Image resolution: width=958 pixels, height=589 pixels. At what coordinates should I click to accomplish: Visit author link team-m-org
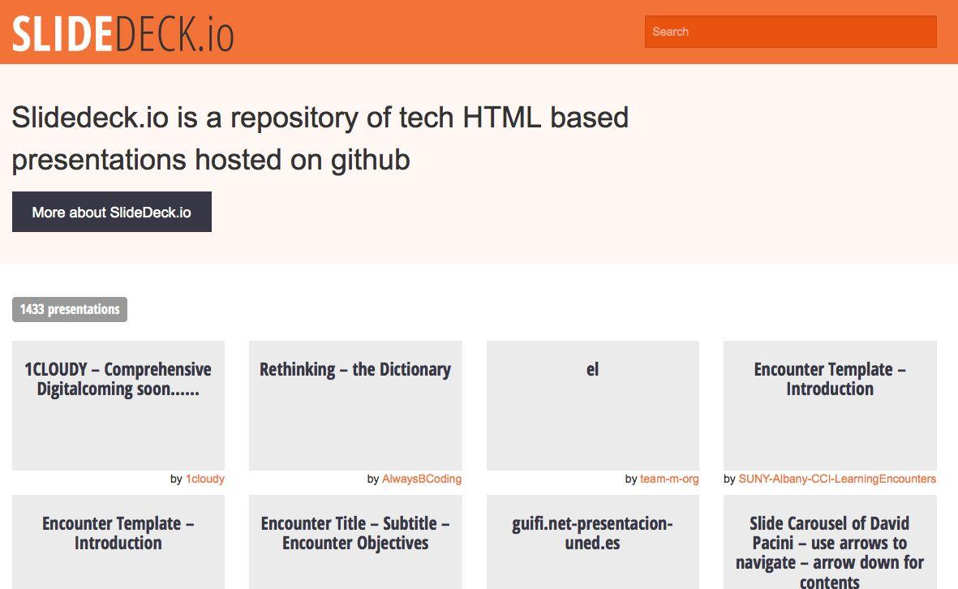669,479
